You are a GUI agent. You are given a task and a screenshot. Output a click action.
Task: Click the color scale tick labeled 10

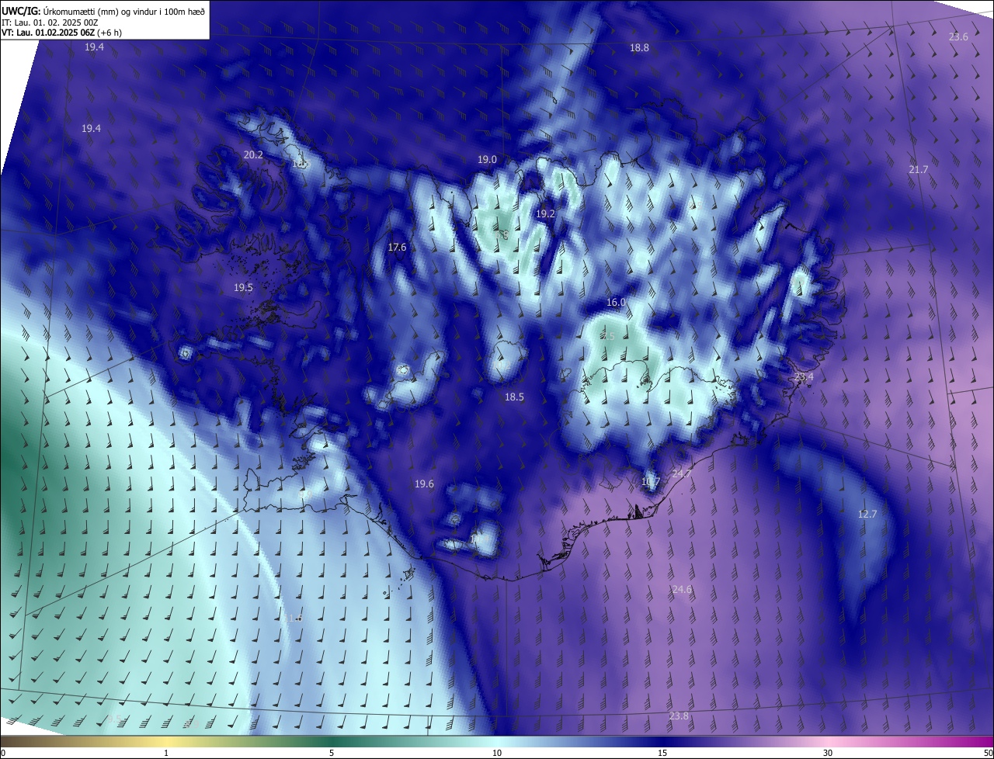point(497,754)
